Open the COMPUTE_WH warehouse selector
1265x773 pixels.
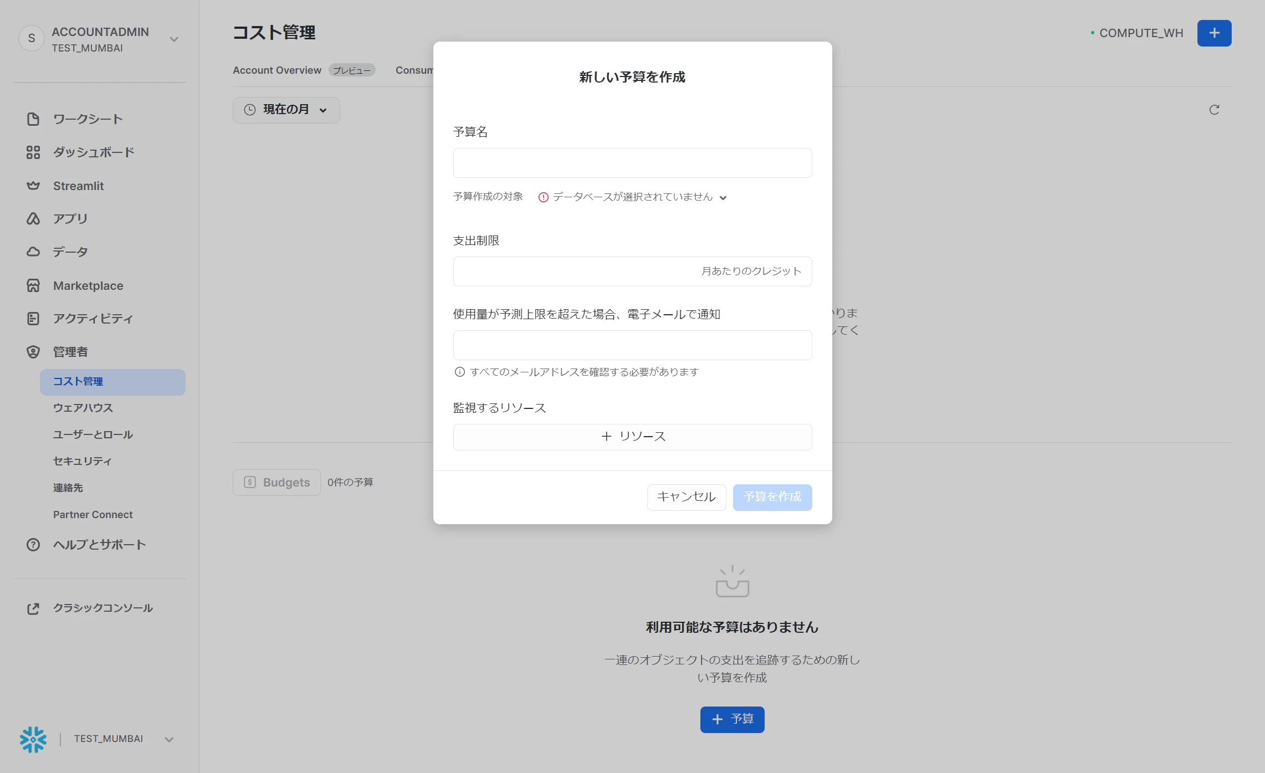1137,33
